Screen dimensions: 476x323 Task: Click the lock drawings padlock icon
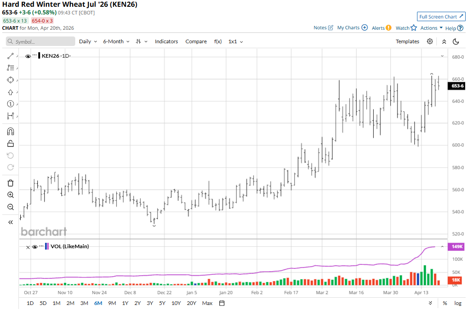point(10,144)
